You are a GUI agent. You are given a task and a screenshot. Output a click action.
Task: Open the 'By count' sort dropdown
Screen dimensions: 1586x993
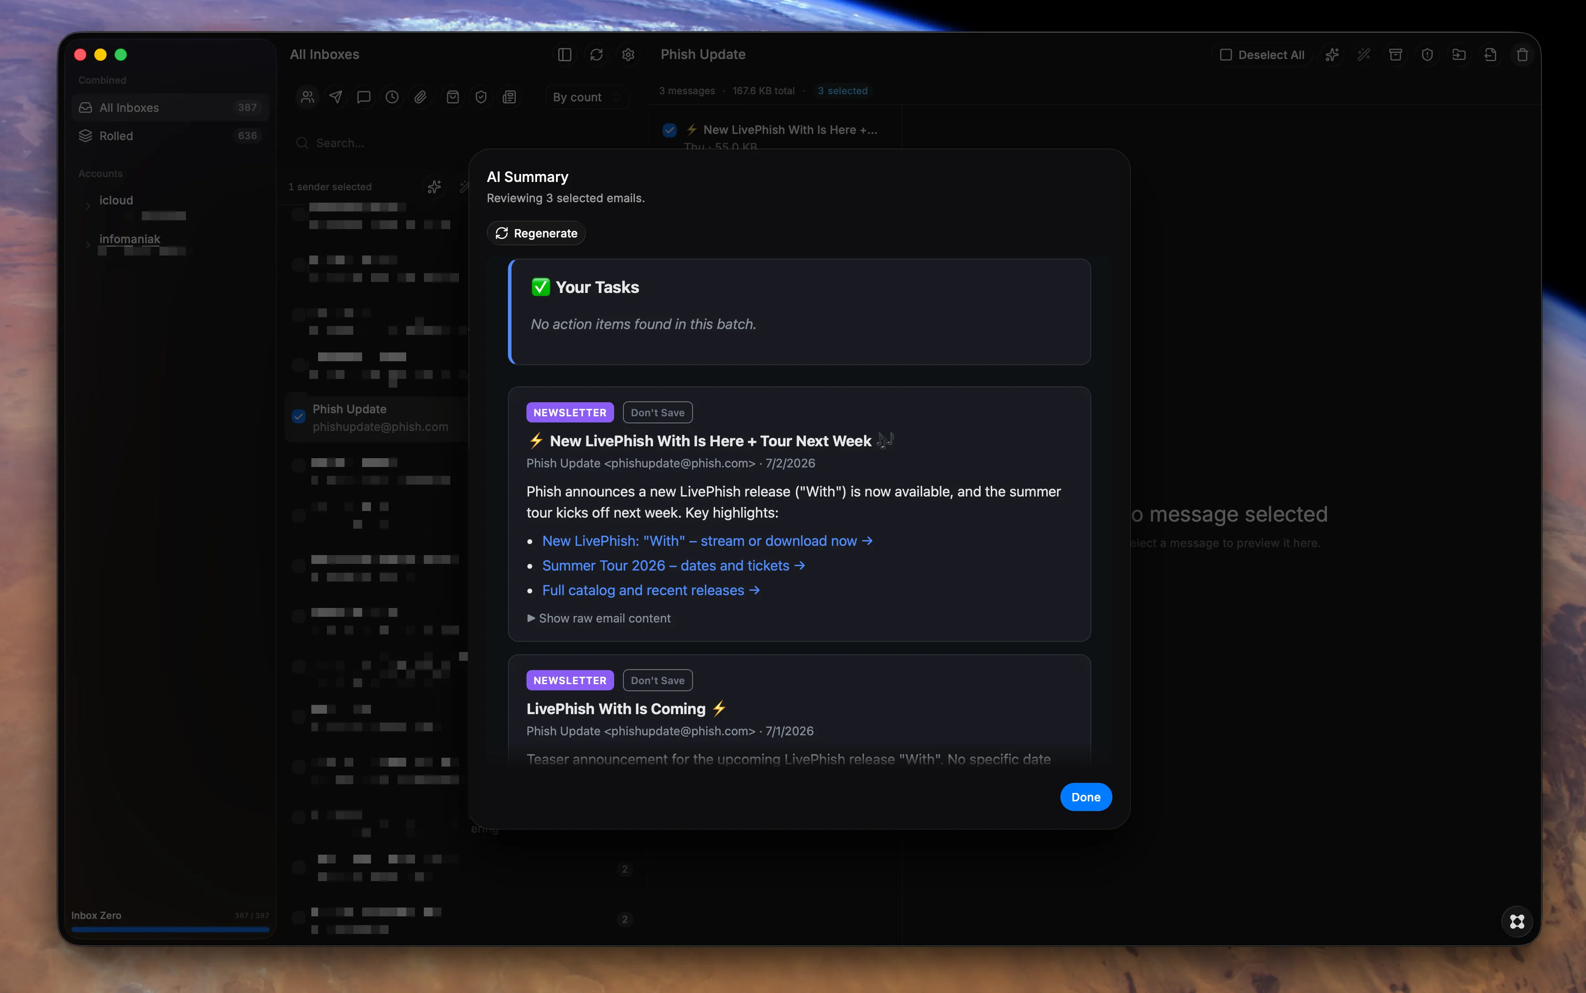point(587,97)
